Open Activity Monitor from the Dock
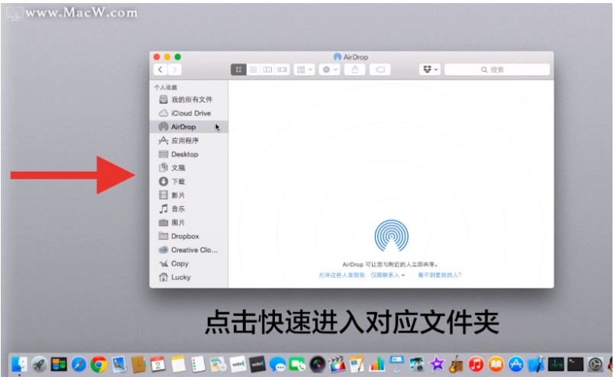The height and width of the screenshot is (377, 614). [x=556, y=365]
